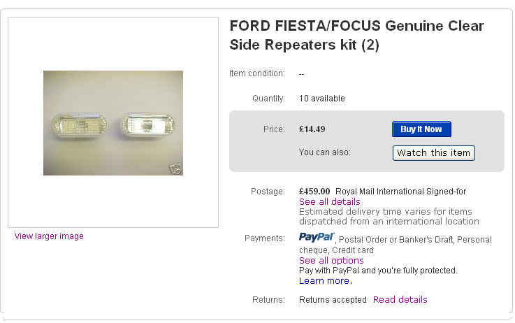Click the Item condition label
Viewport: 515px width, 323px height.
tap(256, 73)
